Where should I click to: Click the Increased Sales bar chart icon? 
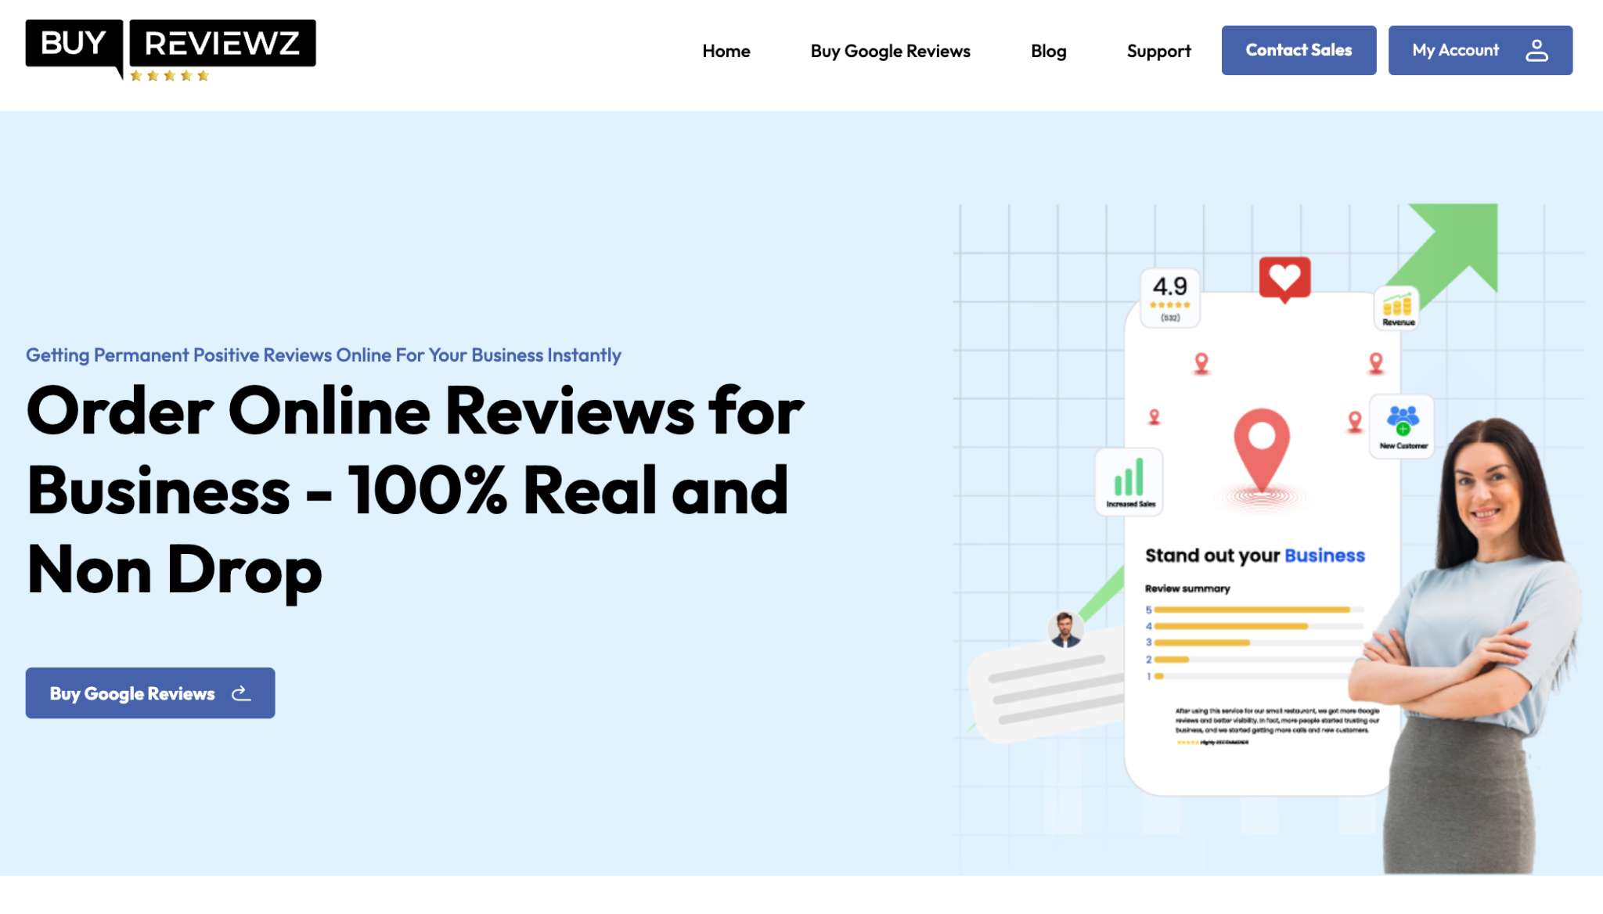pyautogui.click(x=1129, y=482)
